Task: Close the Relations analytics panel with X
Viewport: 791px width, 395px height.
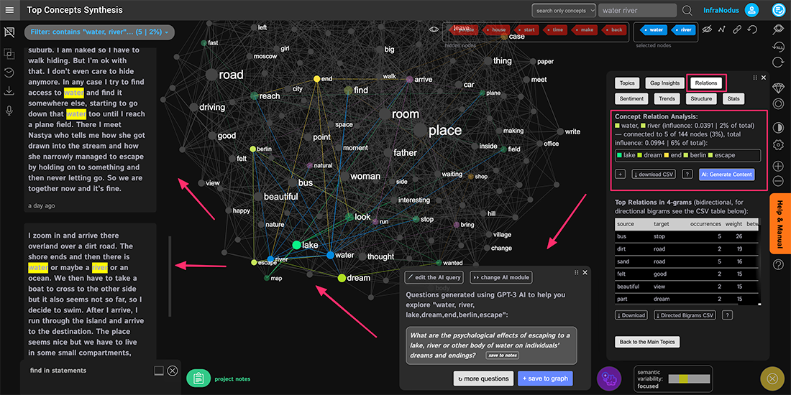Action: point(763,78)
